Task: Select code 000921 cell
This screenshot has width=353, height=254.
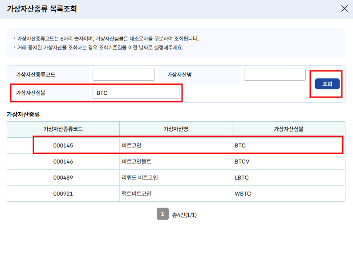Action: 63,193
